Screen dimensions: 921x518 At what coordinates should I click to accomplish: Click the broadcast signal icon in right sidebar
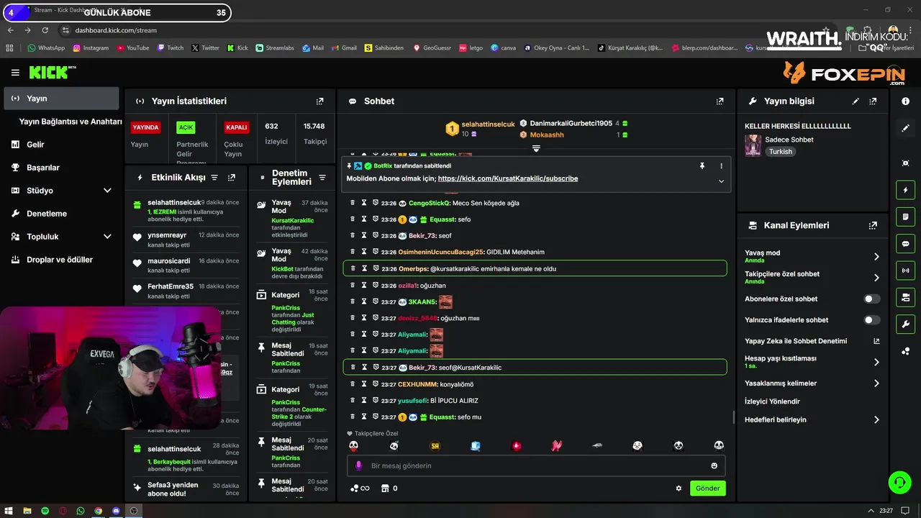pyautogui.click(x=905, y=271)
